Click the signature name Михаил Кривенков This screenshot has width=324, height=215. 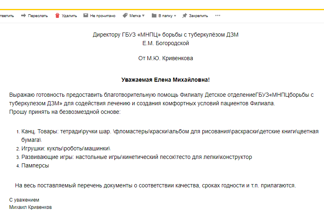(x=31, y=207)
